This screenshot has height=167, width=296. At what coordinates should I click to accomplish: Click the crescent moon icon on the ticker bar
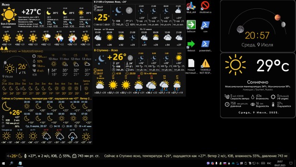point(20,156)
